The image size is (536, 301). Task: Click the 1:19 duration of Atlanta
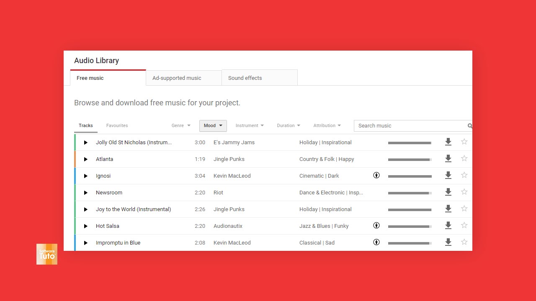[x=200, y=159]
